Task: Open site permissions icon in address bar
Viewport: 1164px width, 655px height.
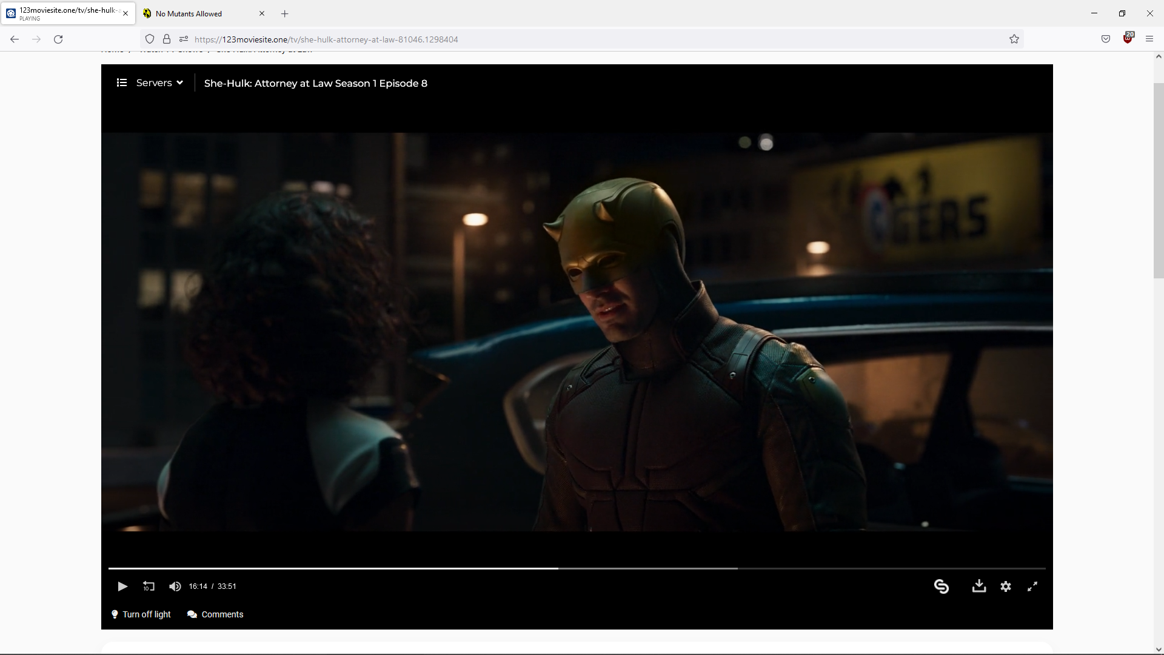Action: pyautogui.click(x=184, y=39)
